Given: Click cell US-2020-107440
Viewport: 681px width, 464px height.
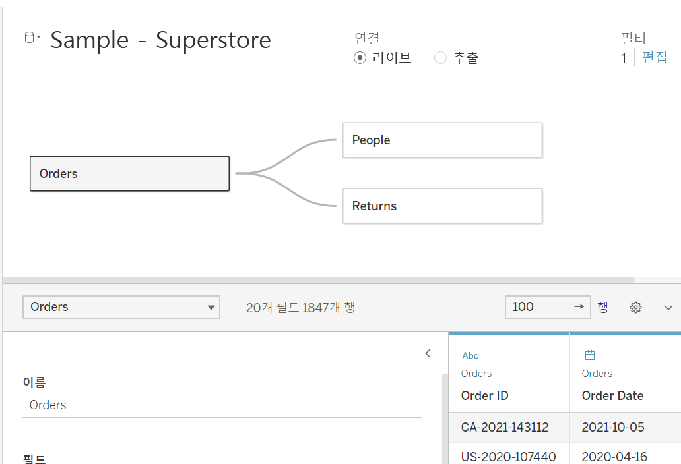Looking at the screenshot, I should coord(509,455).
